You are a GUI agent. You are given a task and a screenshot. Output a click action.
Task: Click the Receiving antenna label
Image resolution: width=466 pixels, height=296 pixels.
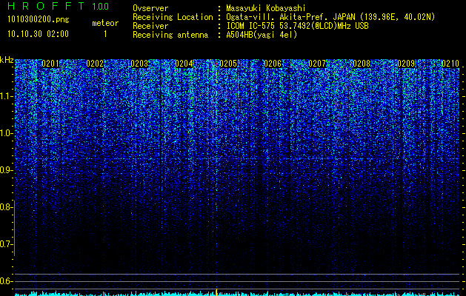[x=170, y=35]
